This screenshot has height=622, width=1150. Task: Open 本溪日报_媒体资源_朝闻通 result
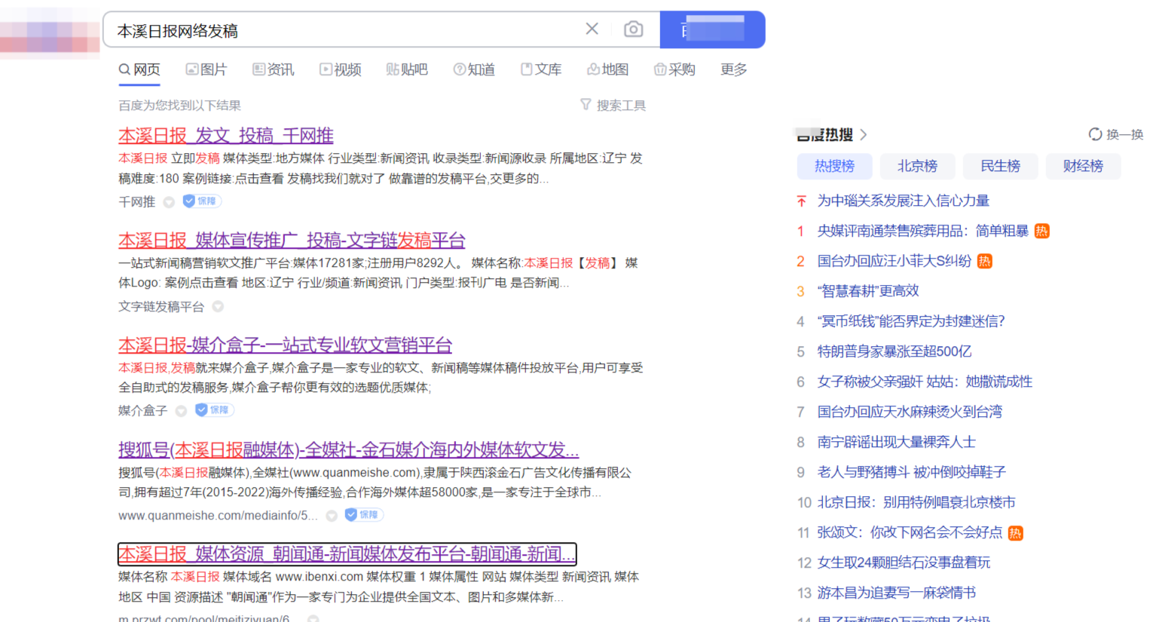tap(347, 554)
